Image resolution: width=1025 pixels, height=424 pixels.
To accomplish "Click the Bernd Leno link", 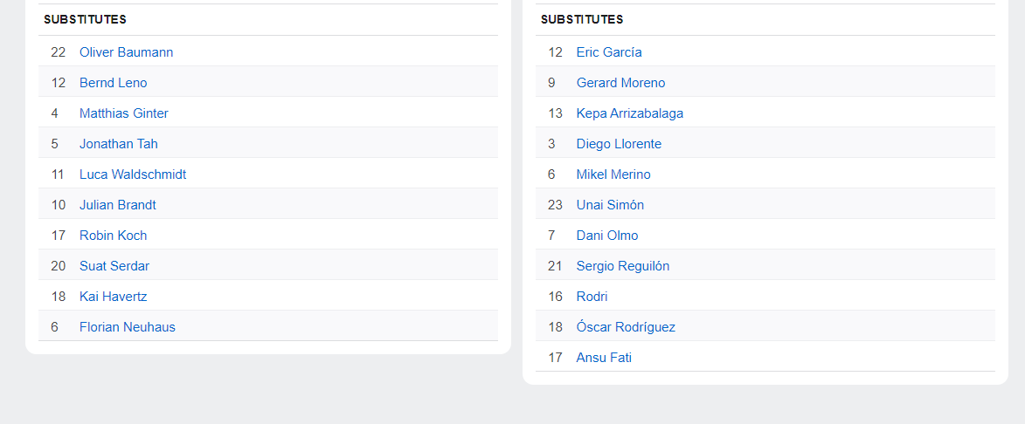I will [113, 83].
